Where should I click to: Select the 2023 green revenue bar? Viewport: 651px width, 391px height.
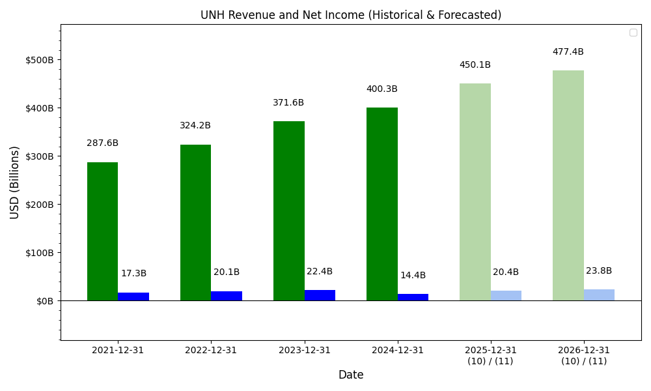(x=289, y=211)
